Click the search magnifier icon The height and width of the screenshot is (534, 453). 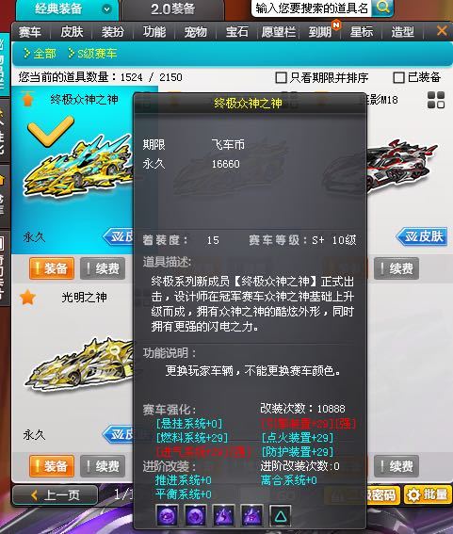382,7
